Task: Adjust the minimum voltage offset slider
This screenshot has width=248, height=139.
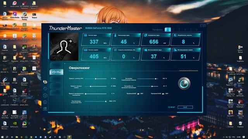Action: click(x=96, y=94)
